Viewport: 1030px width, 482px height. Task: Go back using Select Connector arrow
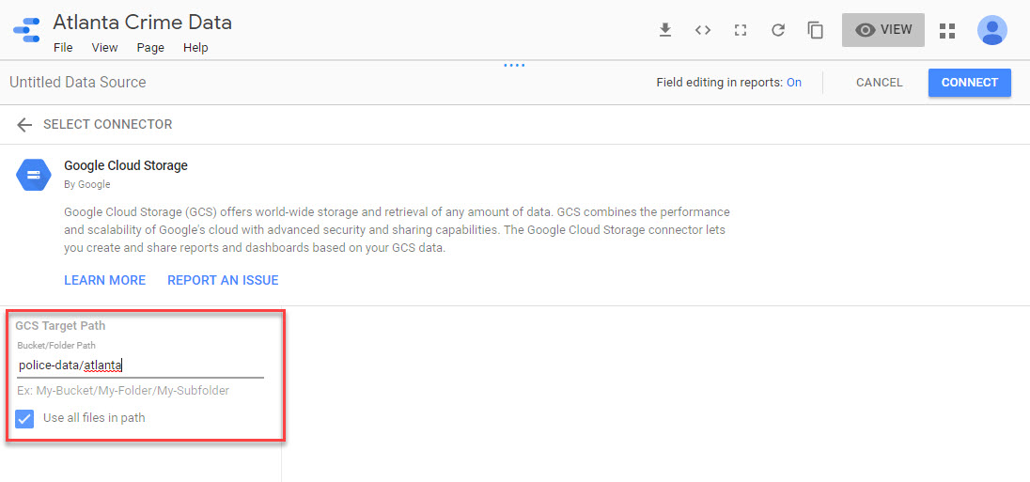pos(24,125)
